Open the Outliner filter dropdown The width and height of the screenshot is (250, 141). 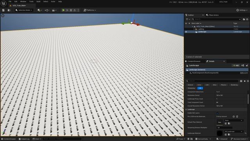[x=188, y=19]
